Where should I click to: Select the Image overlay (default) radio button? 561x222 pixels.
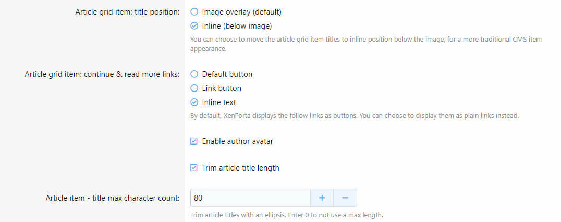[x=194, y=11]
